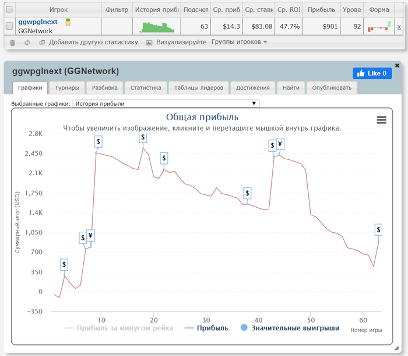
Task: Open the Достижения tab
Action: [252, 88]
